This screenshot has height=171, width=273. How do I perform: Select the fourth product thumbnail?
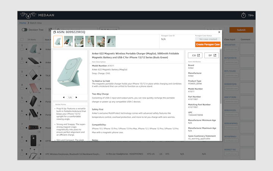coord(90,41)
